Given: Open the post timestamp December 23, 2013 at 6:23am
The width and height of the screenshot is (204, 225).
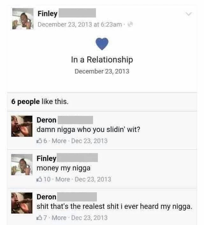Looking at the screenshot, I should (80, 25).
